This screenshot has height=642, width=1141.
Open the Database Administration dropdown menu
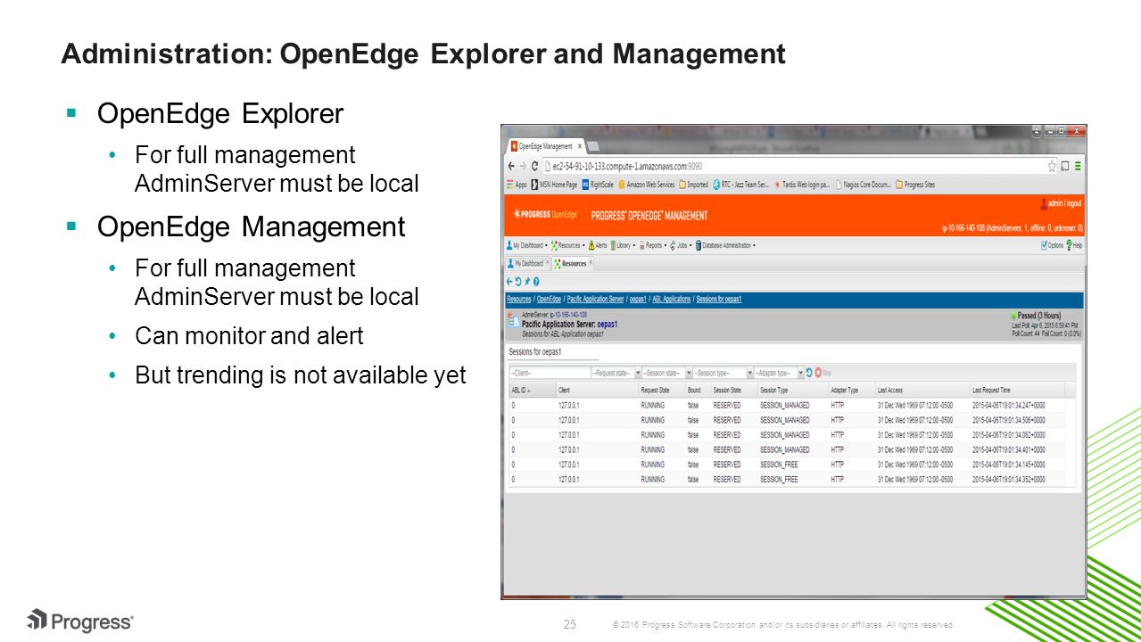click(725, 245)
